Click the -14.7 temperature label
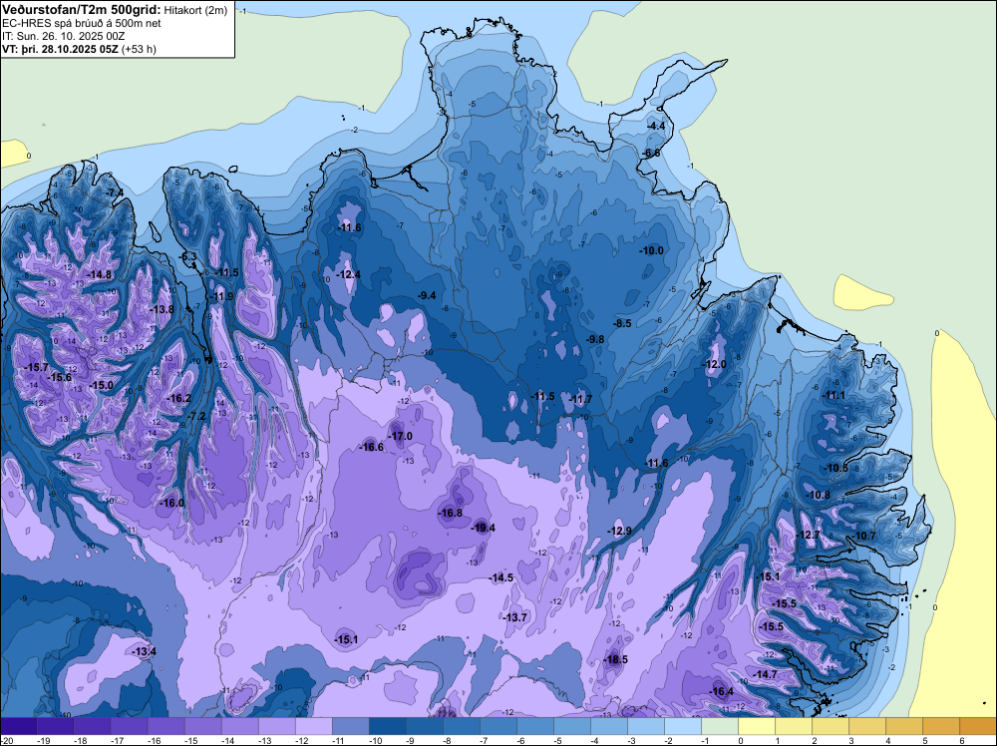The height and width of the screenshot is (746, 997). (x=765, y=674)
